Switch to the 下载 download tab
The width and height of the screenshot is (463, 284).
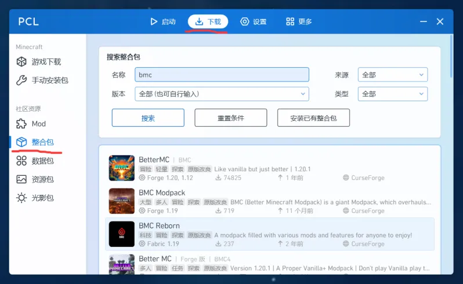point(208,21)
